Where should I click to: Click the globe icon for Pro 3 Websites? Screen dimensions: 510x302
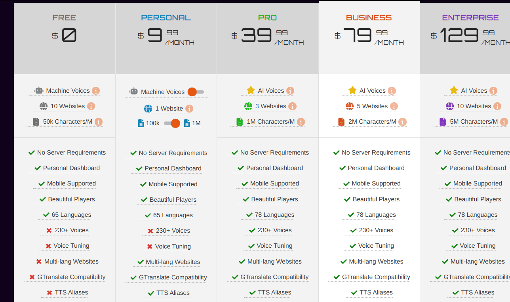point(248,106)
